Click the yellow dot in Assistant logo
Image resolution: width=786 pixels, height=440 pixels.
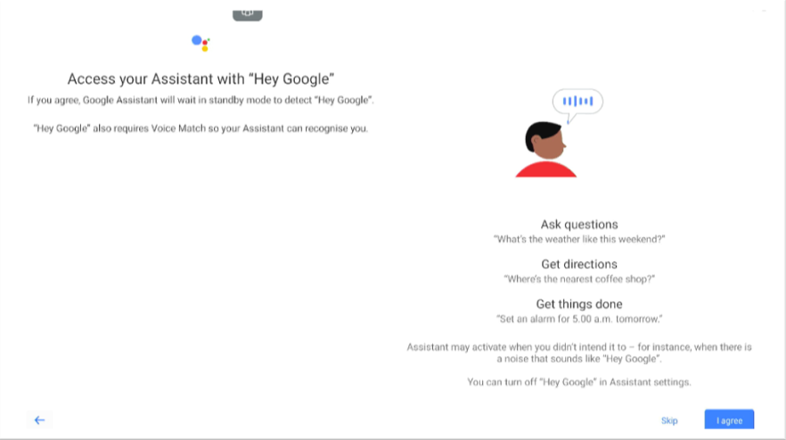click(205, 48)
